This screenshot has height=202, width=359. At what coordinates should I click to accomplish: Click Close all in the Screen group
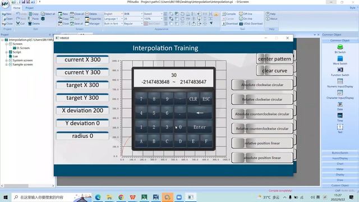pos(77,13)
